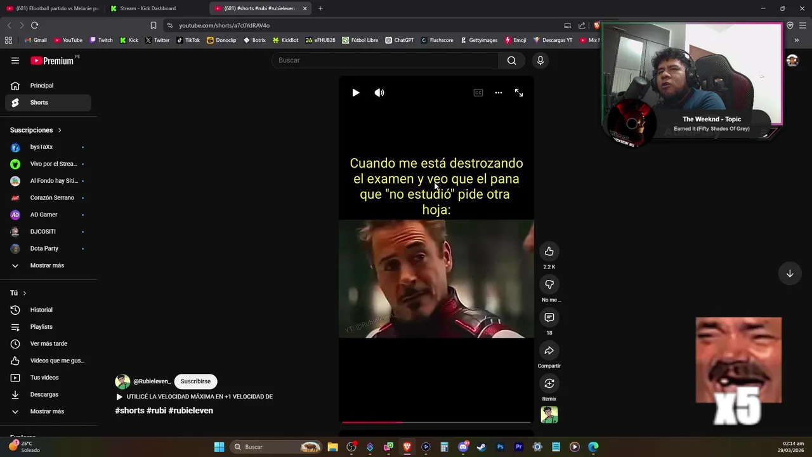This screenshot has width=812, height=457.
Task: Enter fullscreen mode on the Short
Action: point(519,93)
